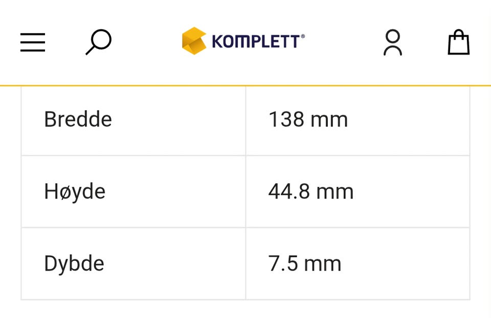The height and width of the screenshot is (318, 491).
Task: Click the yellow Komplett cube logo
Action: (x=194, y=41)
